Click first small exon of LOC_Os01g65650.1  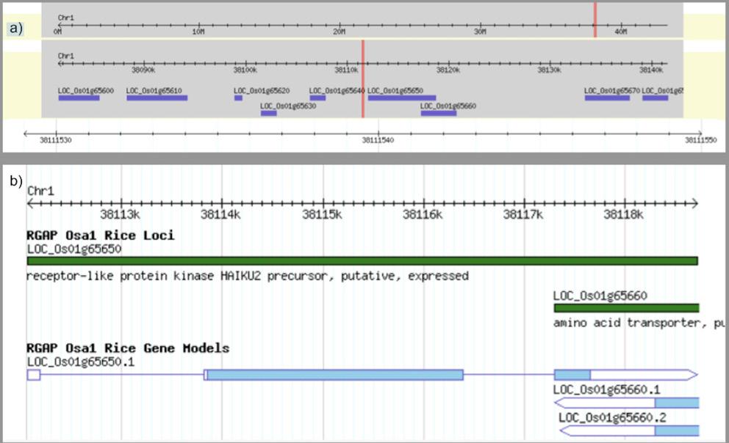pyautogui.click(x=34, y=375)
